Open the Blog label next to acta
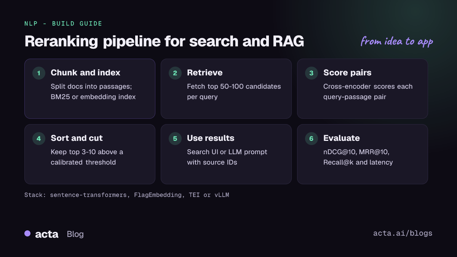The width and height of the screenshot is (457, 257). pos(75,234)
